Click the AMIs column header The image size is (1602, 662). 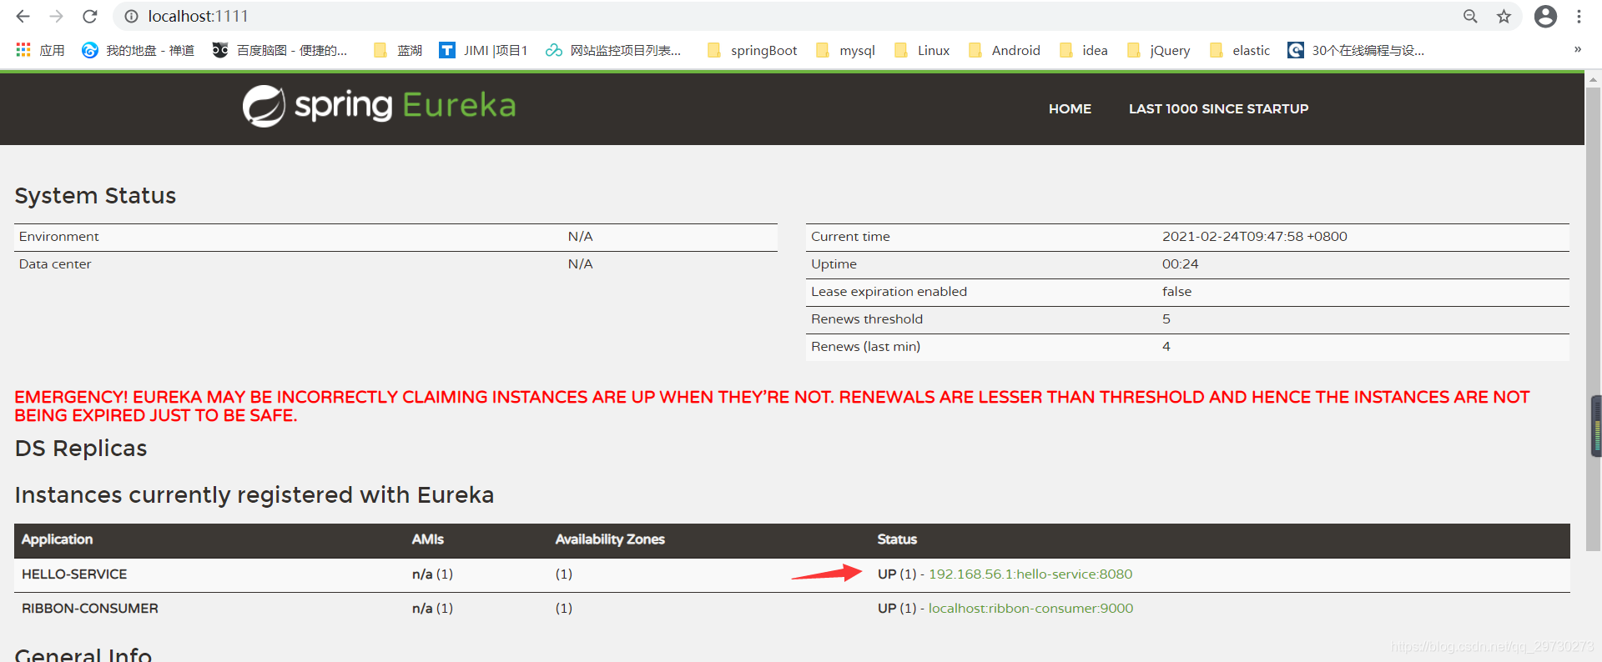[427, 539]
